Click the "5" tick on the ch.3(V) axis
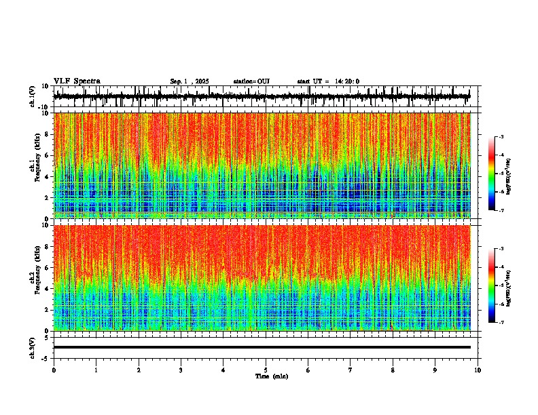538x415 pixels. pyautogui.click(x=47, y=338)
